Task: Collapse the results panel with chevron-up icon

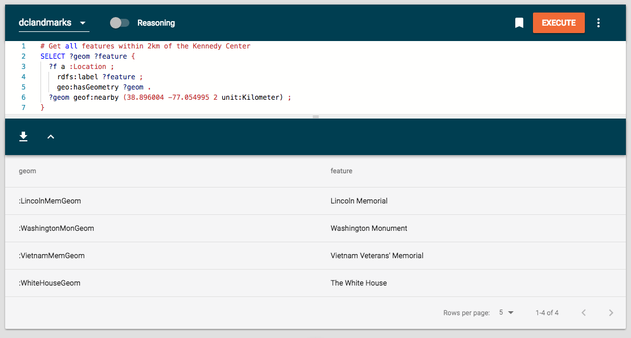Action: coord(51,137)
